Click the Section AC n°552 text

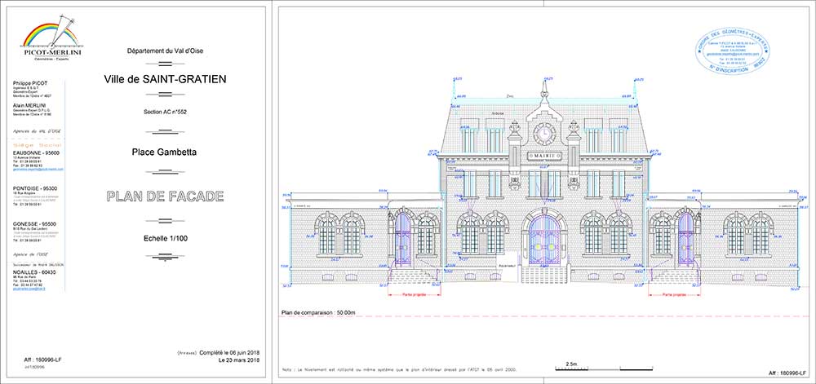click(165, 112)
